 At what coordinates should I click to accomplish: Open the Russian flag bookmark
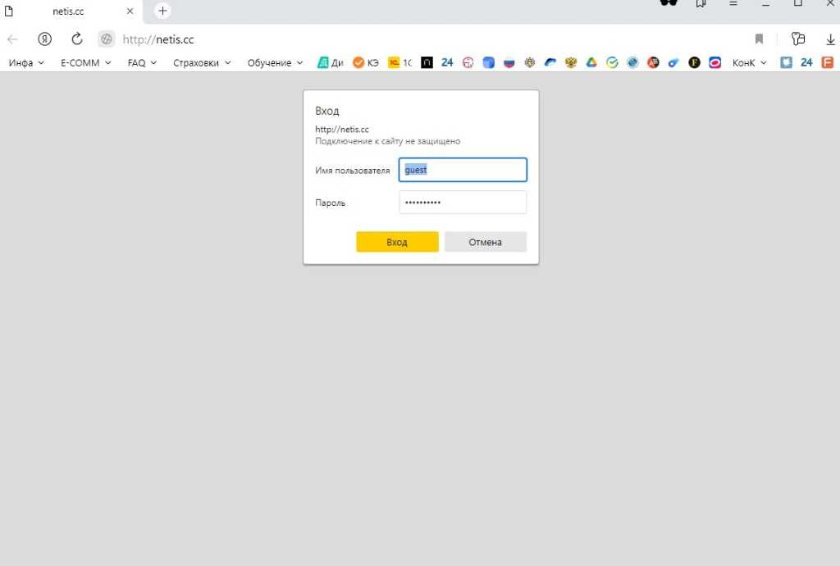(509, 62)
